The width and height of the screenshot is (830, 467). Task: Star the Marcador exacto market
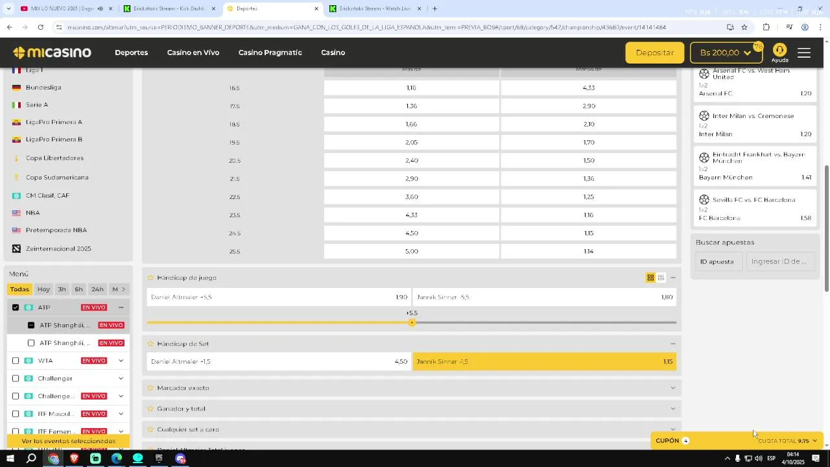coord(150,388)
